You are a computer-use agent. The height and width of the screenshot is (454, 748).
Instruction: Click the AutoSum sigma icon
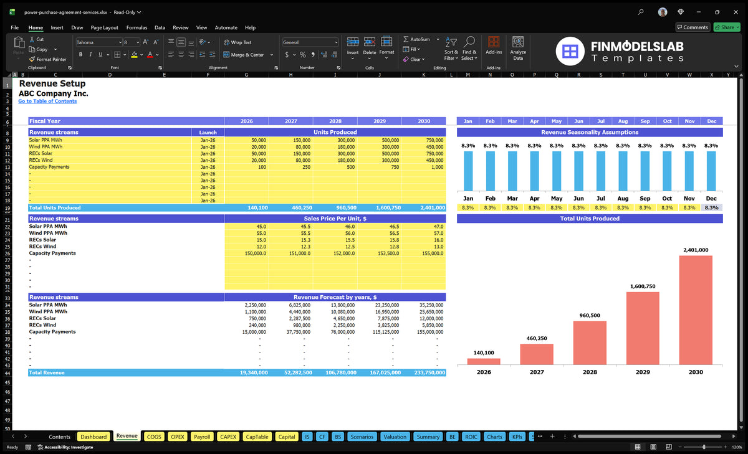(x=406, y=39)
